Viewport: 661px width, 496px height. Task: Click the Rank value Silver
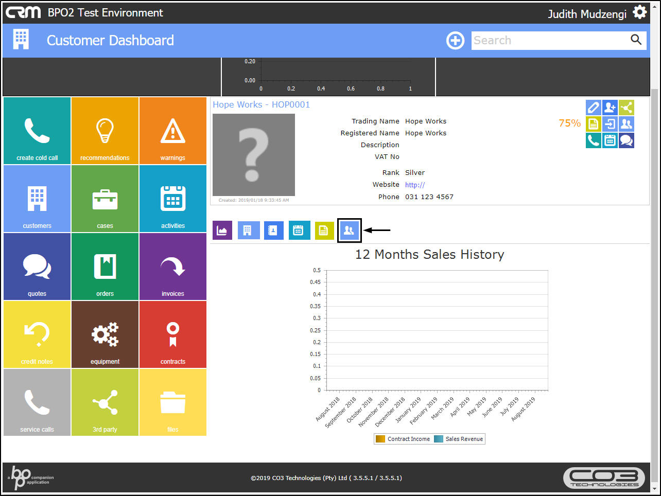(415, 172)
